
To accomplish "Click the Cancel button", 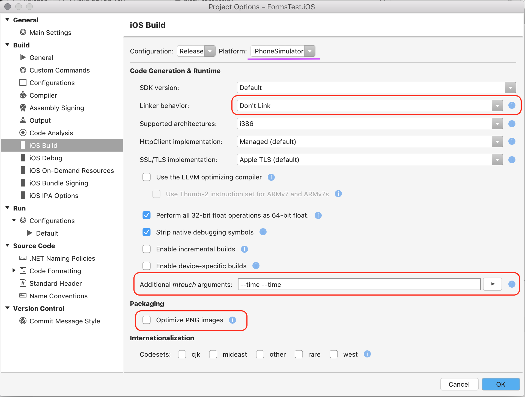I will [459, 384].
